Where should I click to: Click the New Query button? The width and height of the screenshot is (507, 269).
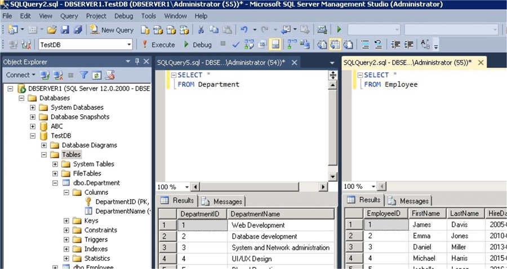tap(112, 30)
